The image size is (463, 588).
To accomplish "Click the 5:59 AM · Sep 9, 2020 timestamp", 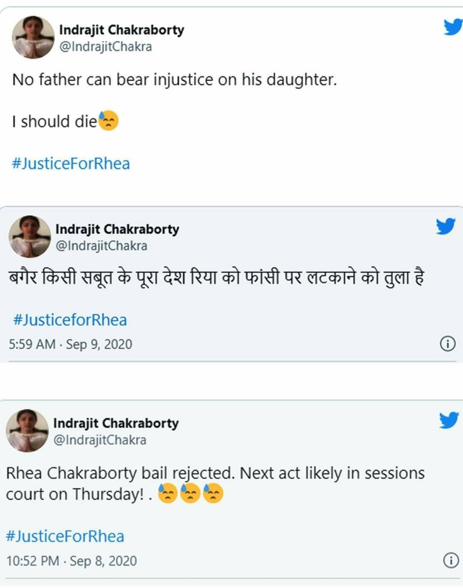I will point(71,344).
